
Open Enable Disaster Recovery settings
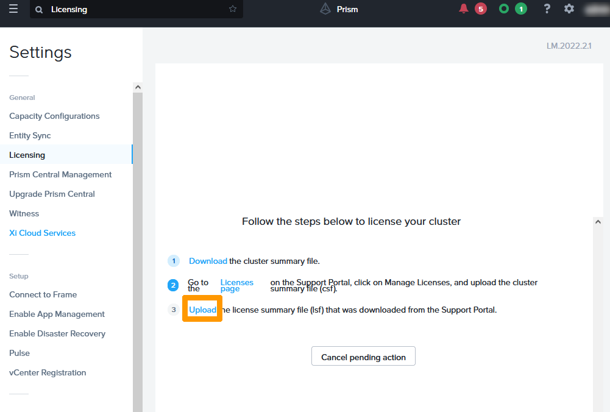pyautogui.click(x=57, y=333)
